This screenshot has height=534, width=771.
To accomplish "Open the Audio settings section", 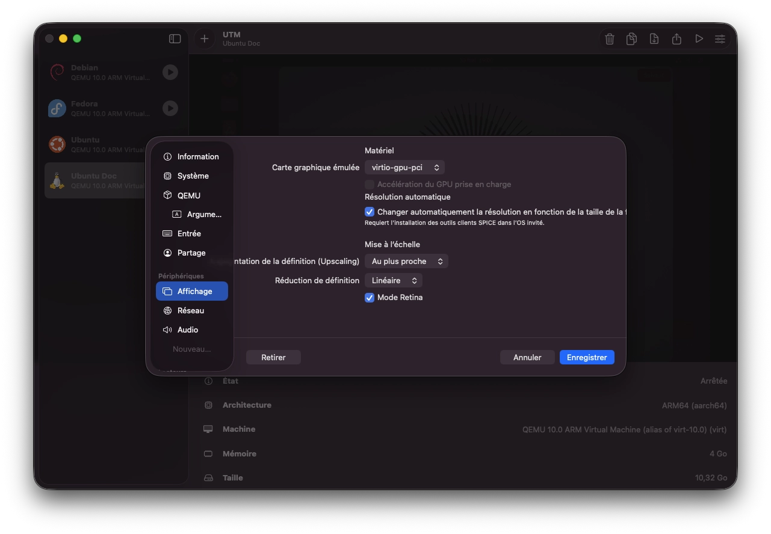I will [192, 330].
